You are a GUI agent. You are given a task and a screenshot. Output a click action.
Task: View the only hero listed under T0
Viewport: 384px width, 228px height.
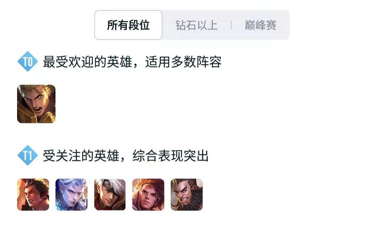tap(36, 104)
